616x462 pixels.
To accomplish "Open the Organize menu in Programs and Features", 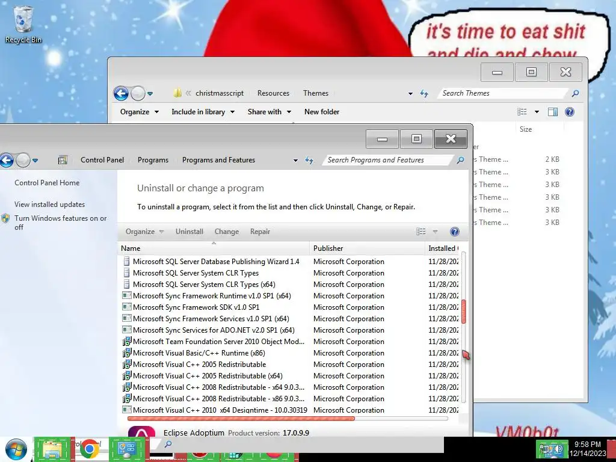I will [x=144, y=232].
